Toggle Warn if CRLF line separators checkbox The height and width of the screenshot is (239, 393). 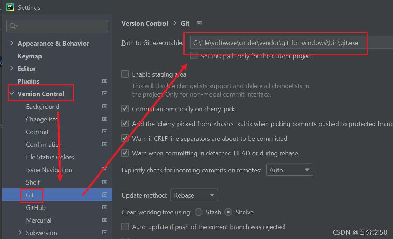125,138
